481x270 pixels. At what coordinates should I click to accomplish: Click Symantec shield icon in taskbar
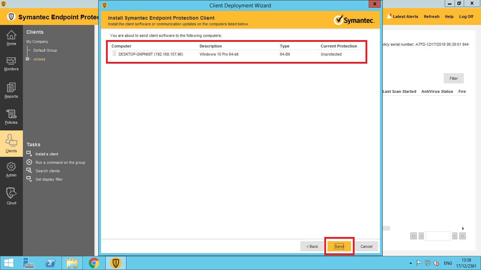point(116,263)
